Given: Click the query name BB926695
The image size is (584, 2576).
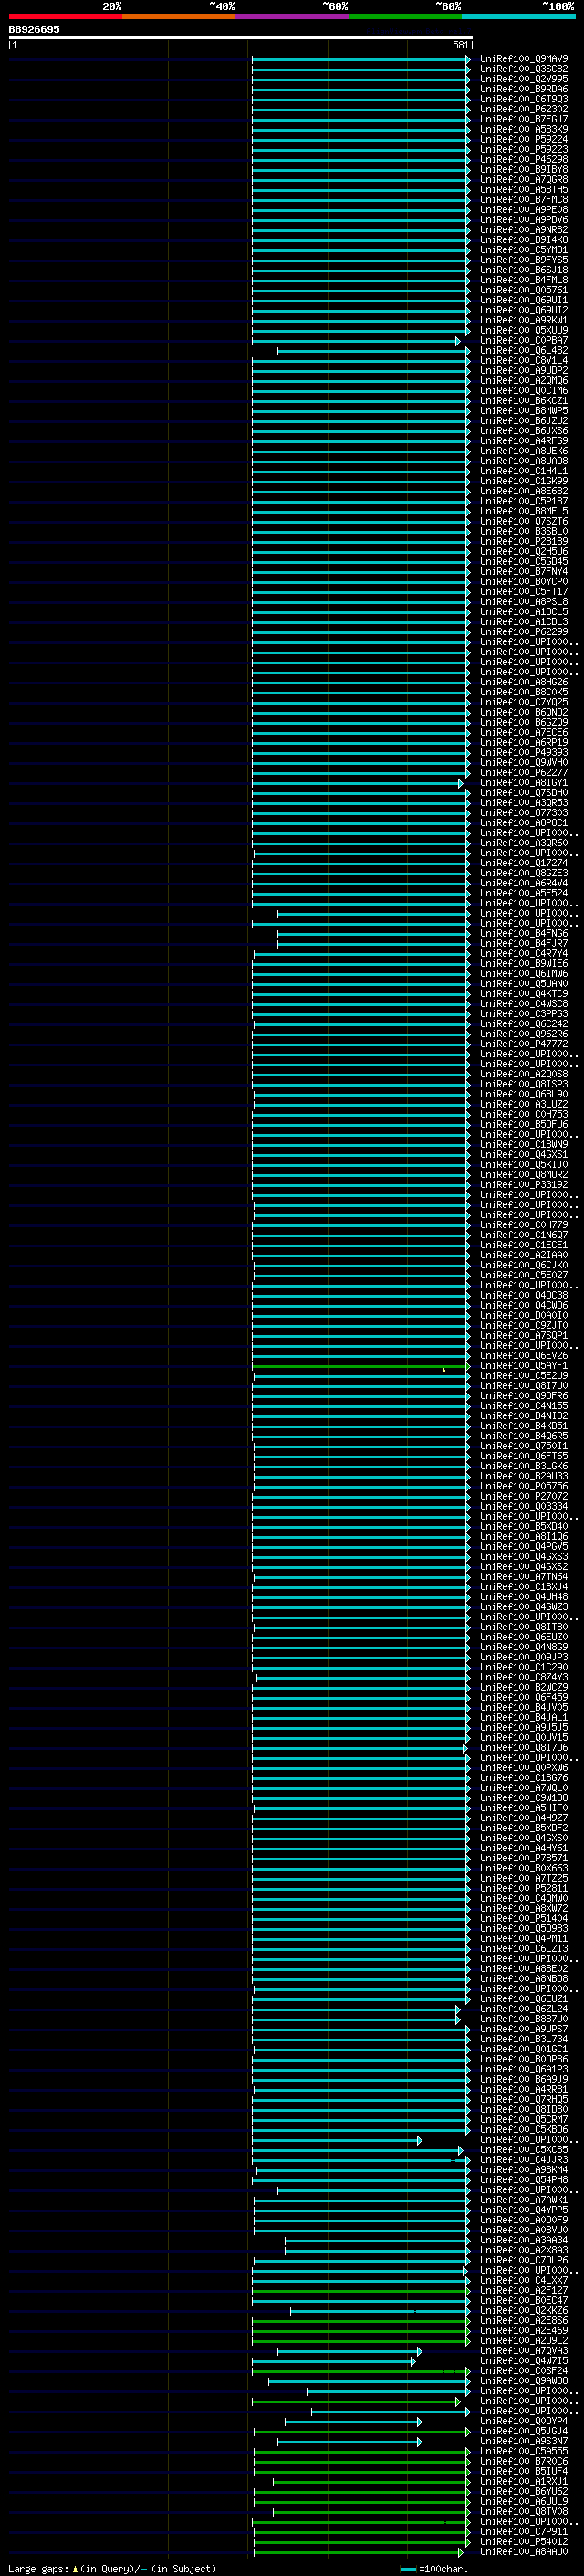Looking at the screenshot, I should tap(34, 29).
